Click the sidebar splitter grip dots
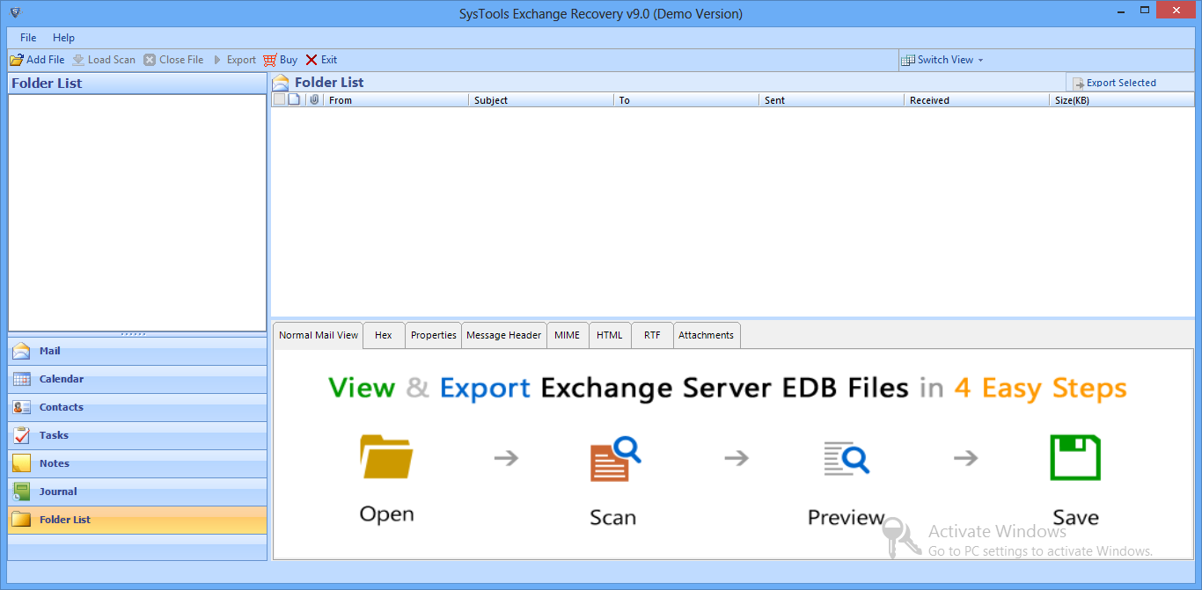This screenshot has height=590, width=1202. [134, 334]
